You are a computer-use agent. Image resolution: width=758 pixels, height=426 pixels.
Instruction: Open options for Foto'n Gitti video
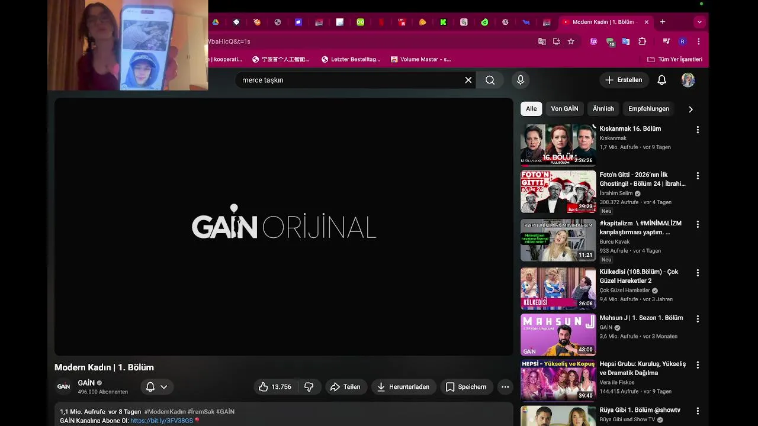(x=698, y=176)
